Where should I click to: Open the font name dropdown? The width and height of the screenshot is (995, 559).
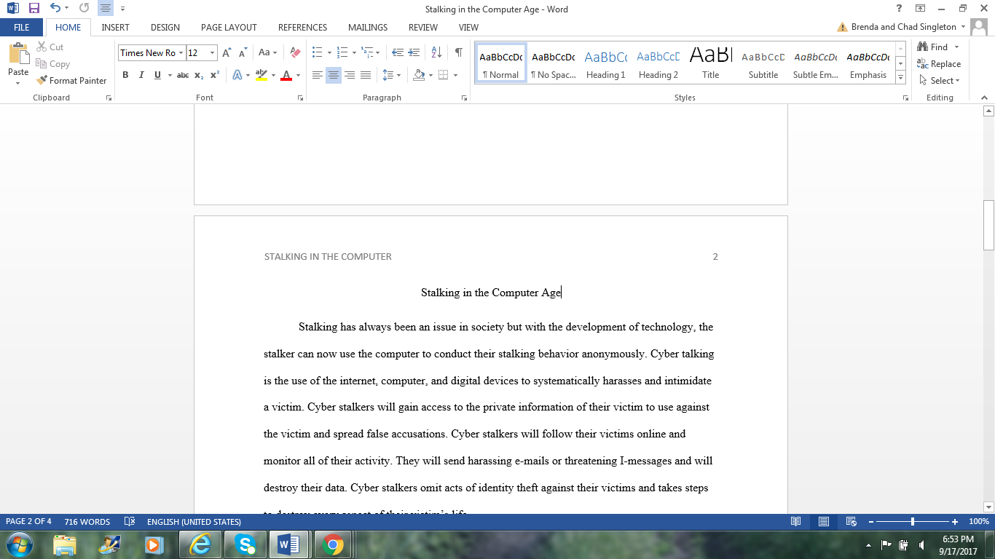181,52
